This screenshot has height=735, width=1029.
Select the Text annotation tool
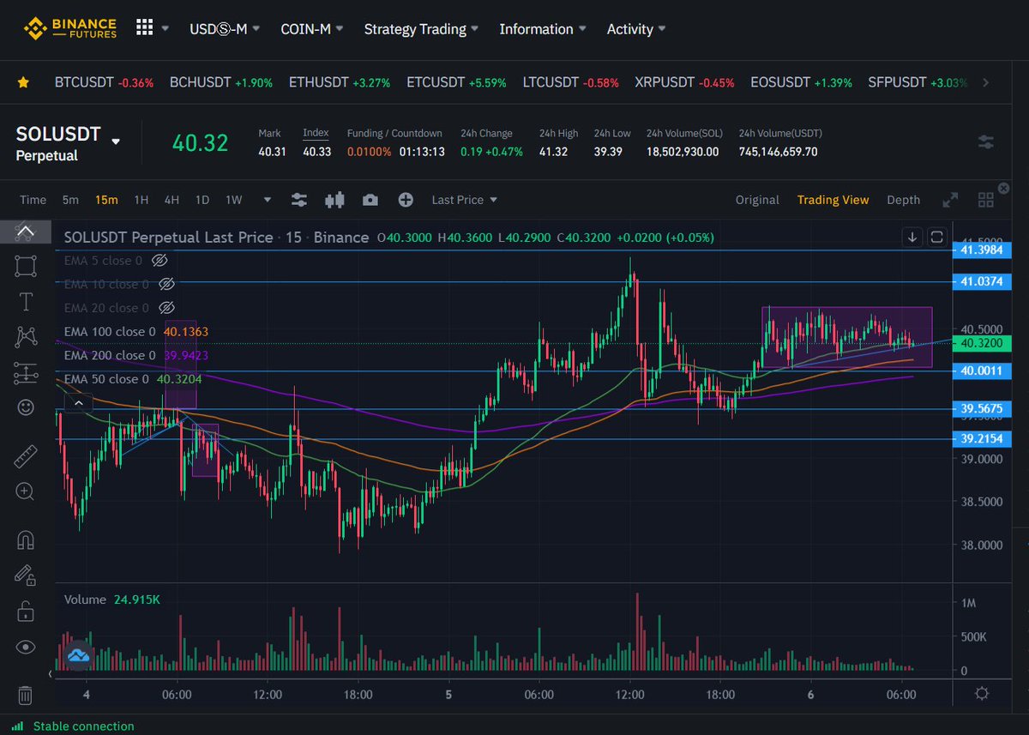26,302
